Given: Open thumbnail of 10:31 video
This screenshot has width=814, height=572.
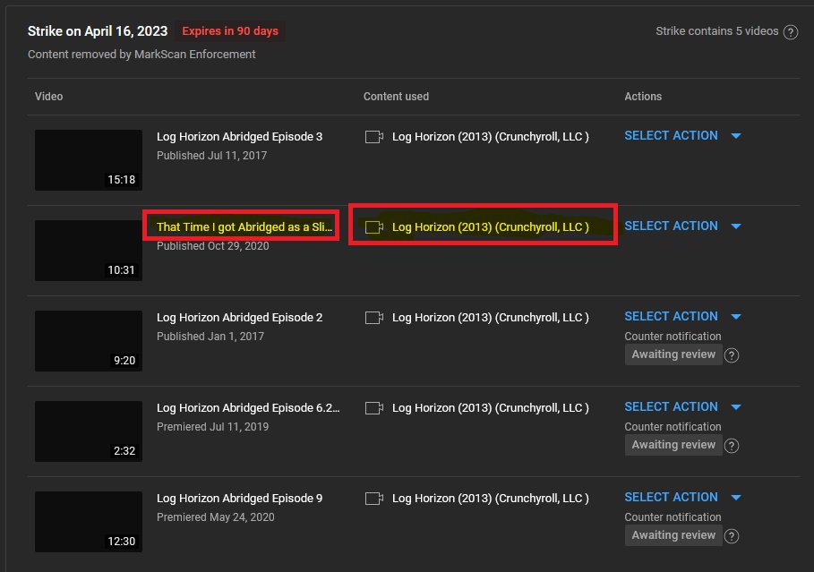Looking at the screenshot, I should tap(89, 250).
